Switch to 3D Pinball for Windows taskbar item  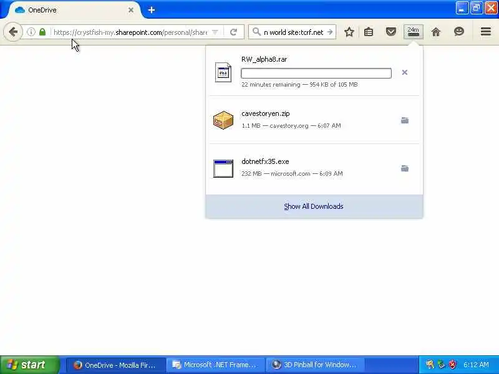315,365
